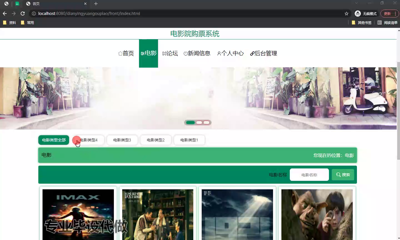Open the incognito mode (无痕模式) indicator

tap(366, 13)
